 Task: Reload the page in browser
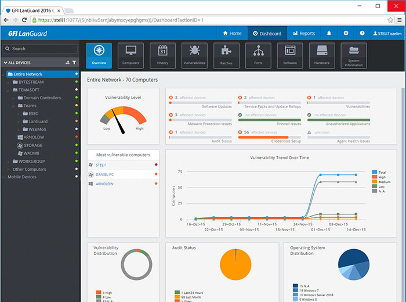point(24,20)
